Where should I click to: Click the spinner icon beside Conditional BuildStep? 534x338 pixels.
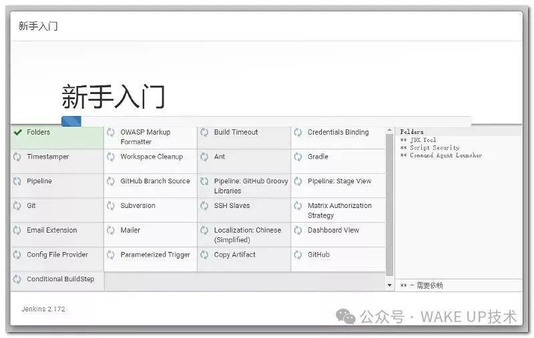pos(17,279)
